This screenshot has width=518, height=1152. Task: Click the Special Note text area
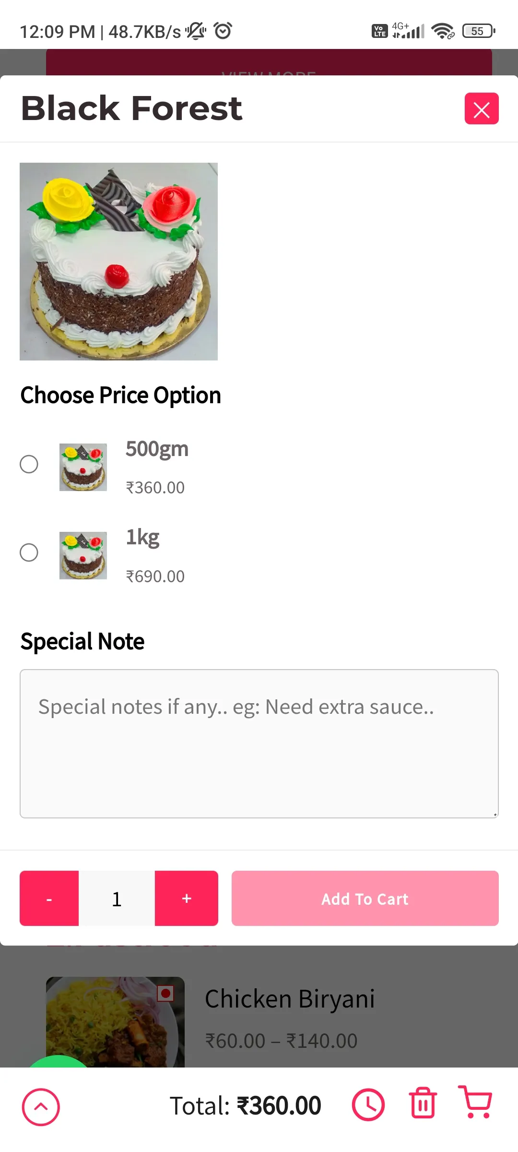(x=259, y=744)
